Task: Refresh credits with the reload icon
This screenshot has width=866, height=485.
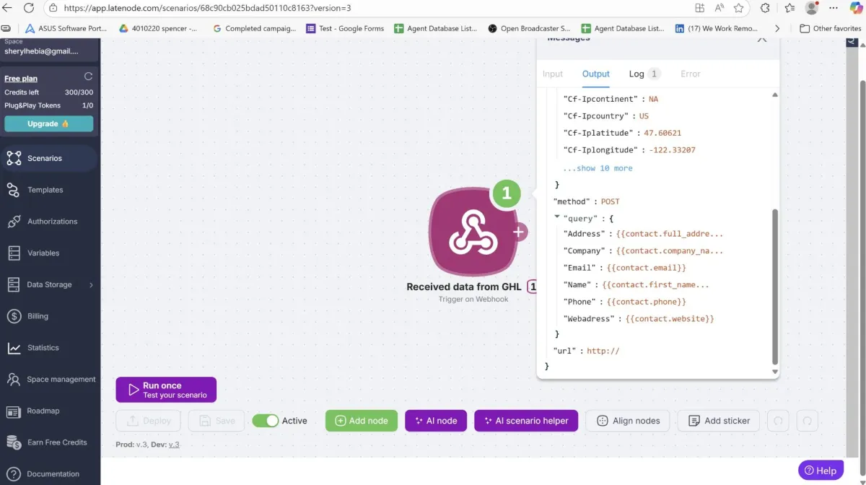Action: click(88, 77)
